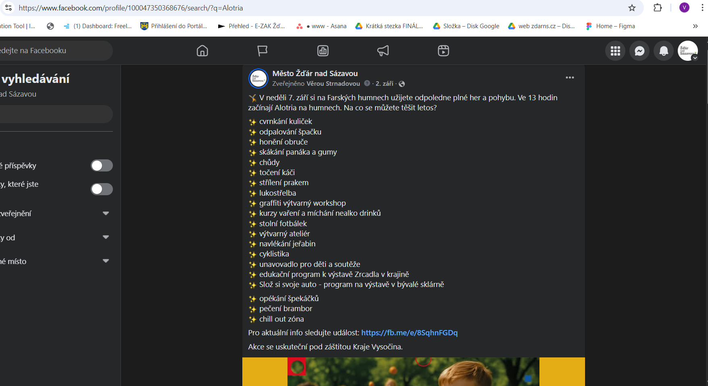
Task: Open the fb.me event link
Action: [409, 333]
